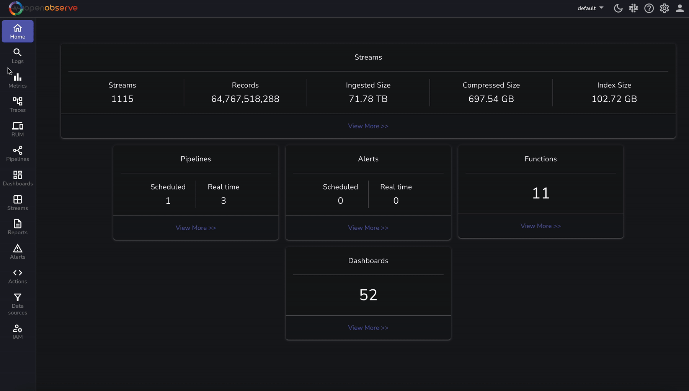Open the Alerts sidebar item
The image size is (689, 391).
(17, 251)
